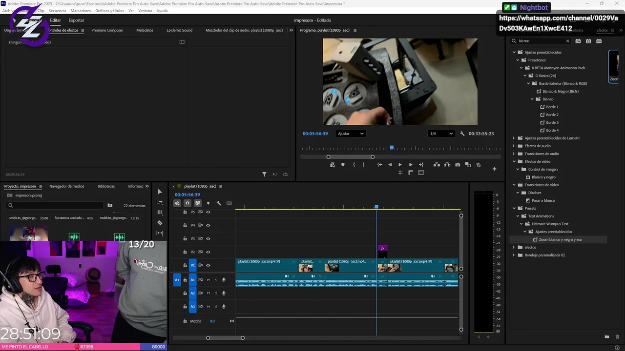Open the Secuencia menu
Screen dimensions: 625x351
[57, 11]
